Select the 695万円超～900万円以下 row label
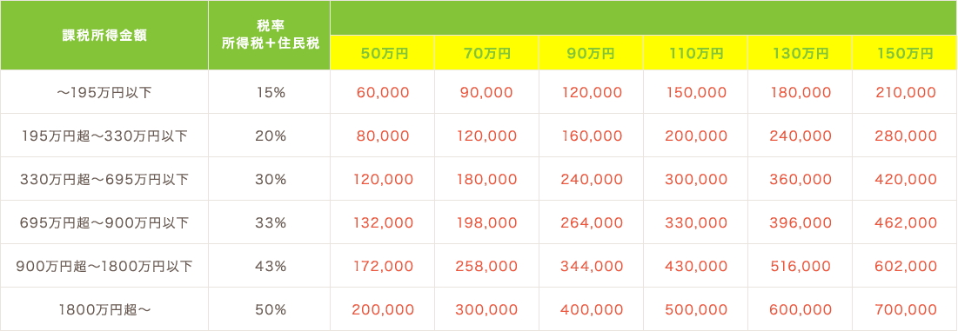 pyautogui.click(x=104, y=222)
